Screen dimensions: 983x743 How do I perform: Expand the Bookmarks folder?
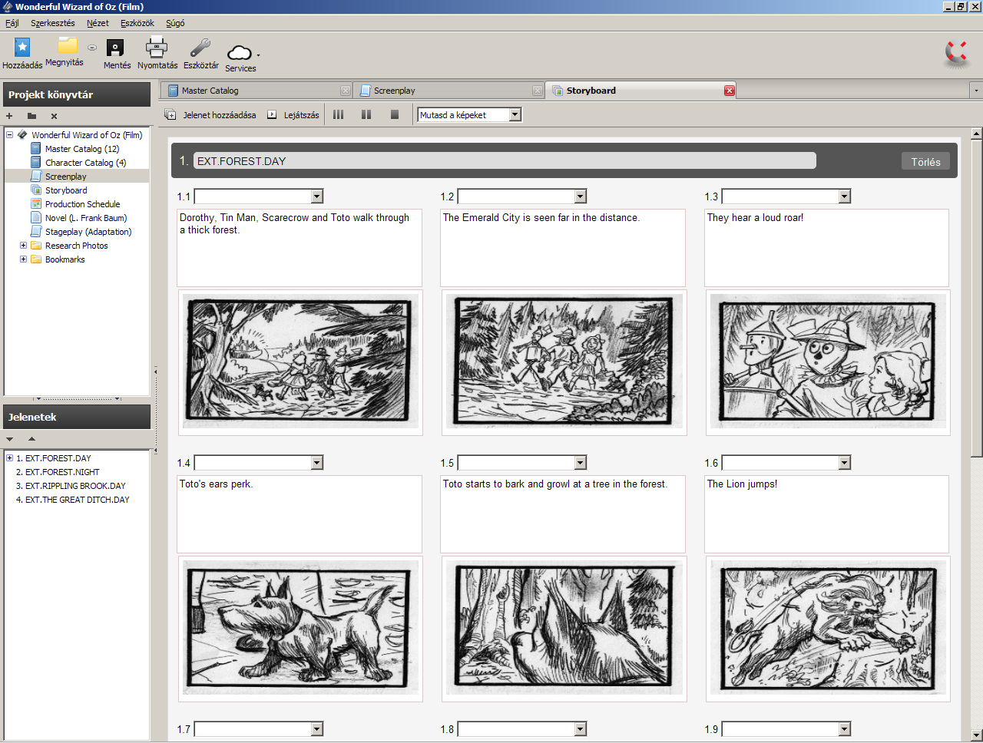point(23,259)
